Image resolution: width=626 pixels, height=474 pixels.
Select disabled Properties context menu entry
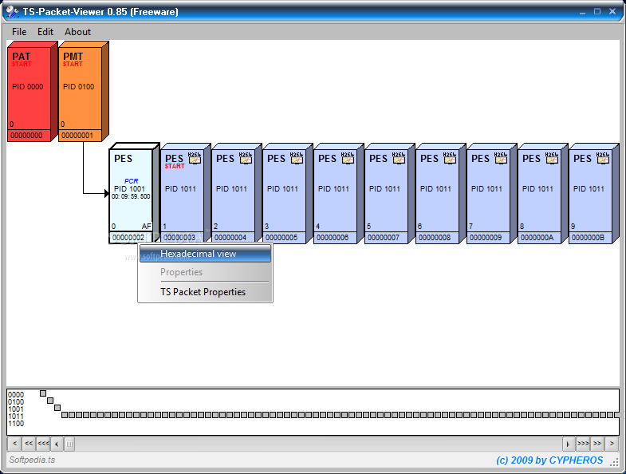205,272
